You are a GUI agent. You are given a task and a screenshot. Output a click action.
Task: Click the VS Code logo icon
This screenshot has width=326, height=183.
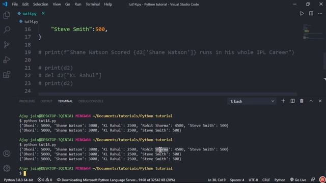pos(5,4)
